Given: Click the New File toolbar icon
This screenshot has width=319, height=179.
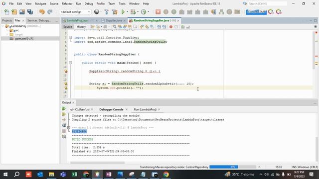Looking at the screenshot, I should [x=6, y=12].
